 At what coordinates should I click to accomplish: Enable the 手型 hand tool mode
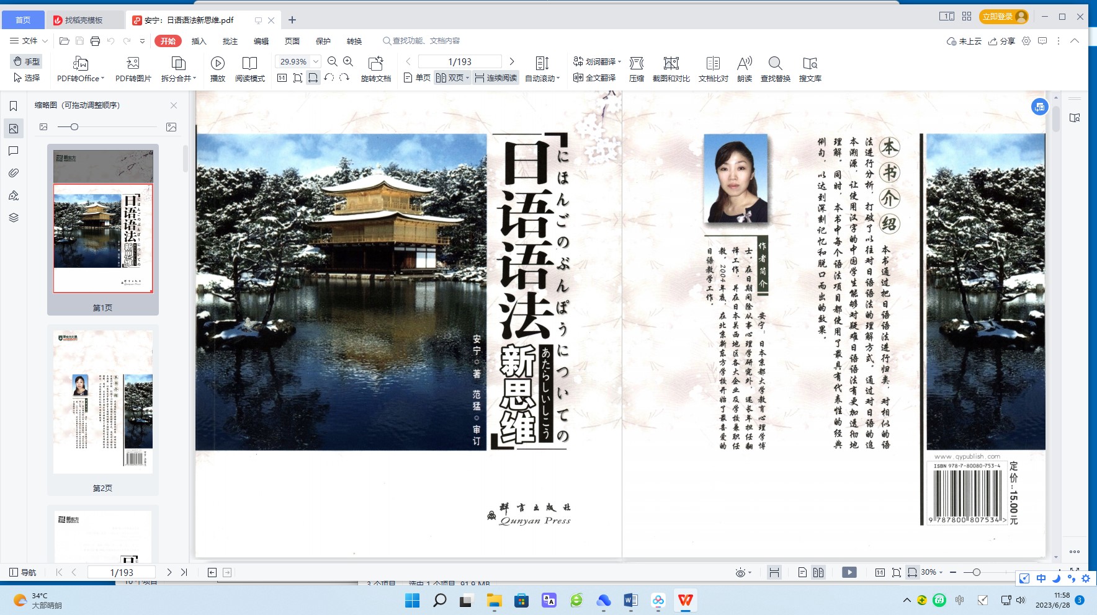coord(27,61)
